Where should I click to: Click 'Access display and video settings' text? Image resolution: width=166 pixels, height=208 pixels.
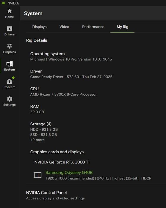(x=55, y=198)
